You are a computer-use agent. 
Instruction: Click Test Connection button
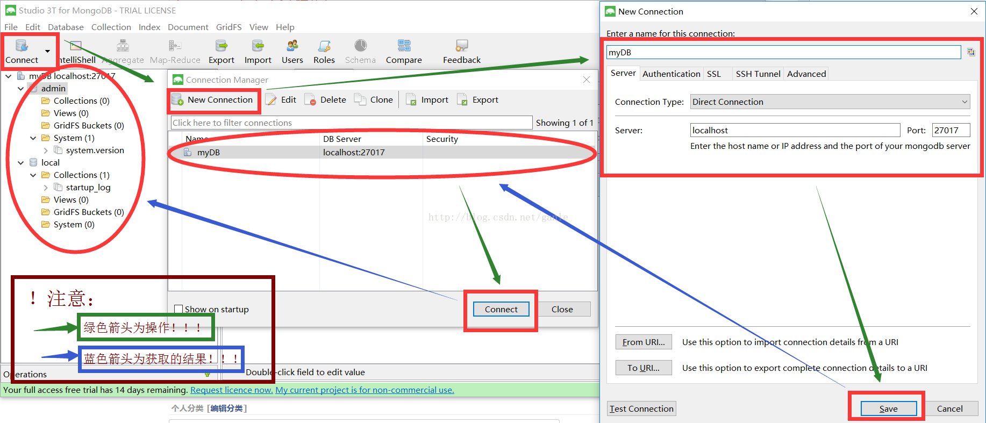(x=641, y=408)
